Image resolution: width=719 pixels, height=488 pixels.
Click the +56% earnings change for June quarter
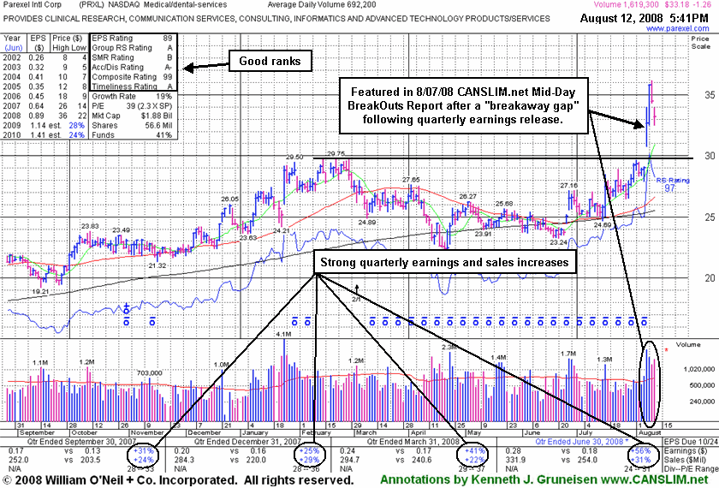(x=639, y=451)
